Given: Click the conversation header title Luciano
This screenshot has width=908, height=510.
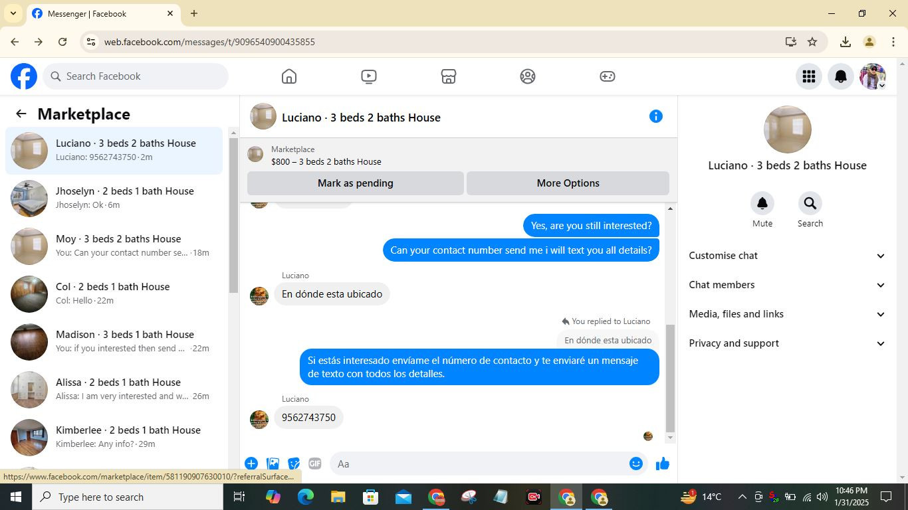Looking at the screenshot, I should (x=361, y=118).
